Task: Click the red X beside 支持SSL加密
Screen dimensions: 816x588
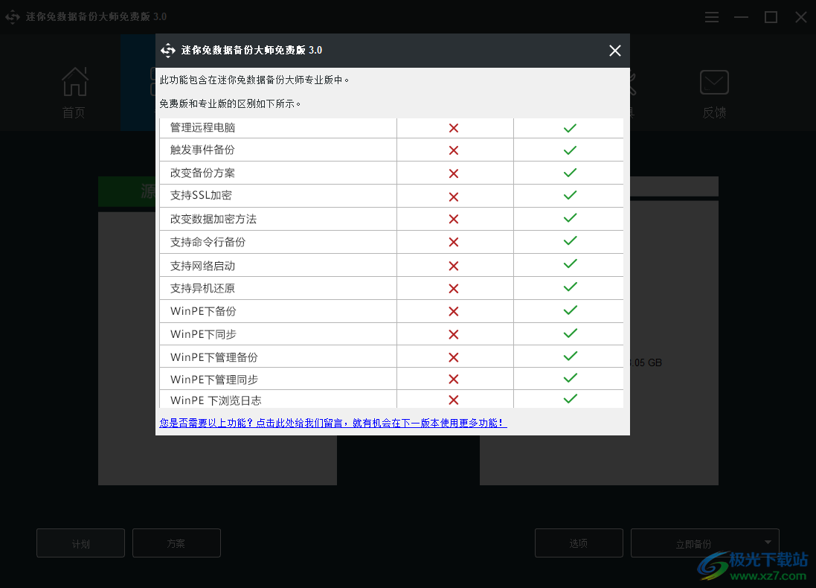Action: [x=454, y=196]
